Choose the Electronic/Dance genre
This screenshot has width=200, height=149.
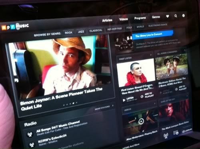click(x=158, y=25)
